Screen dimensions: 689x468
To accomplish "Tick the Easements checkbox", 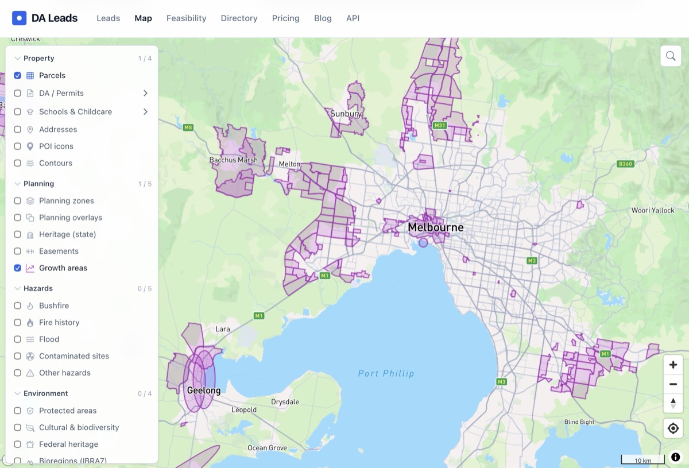I will 18,252.
